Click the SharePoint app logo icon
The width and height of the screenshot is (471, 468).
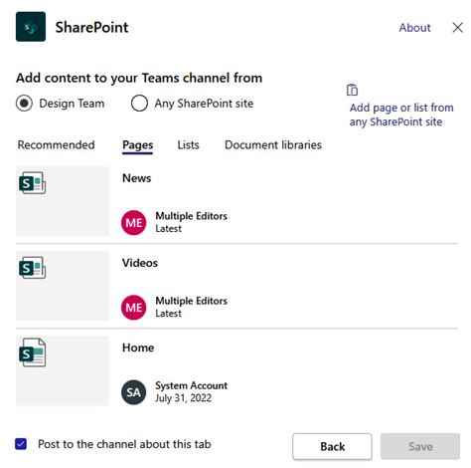point(31,27)
